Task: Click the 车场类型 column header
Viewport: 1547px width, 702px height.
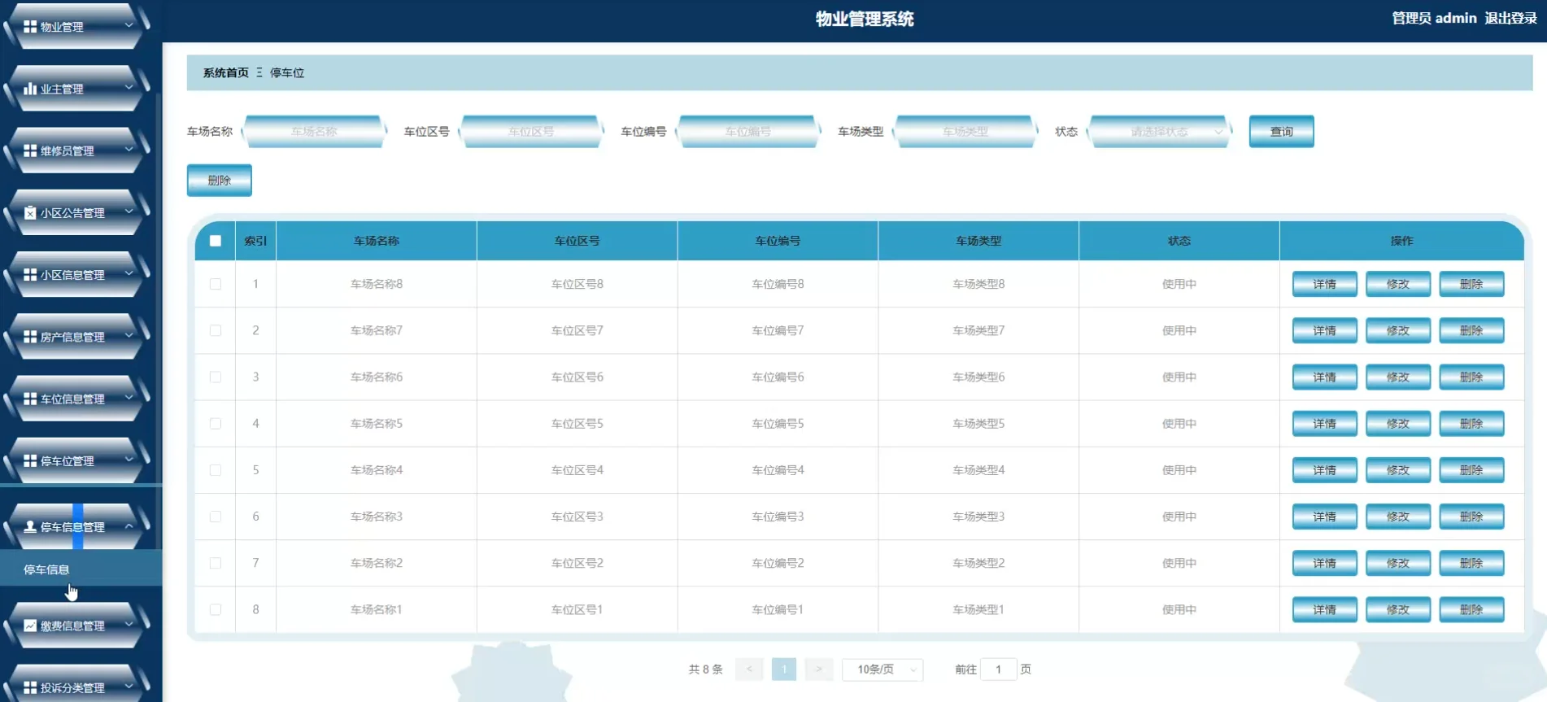Action: point(978,241)
